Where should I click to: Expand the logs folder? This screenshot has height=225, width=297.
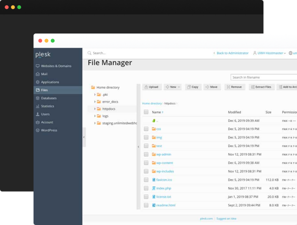coord(95,116)
